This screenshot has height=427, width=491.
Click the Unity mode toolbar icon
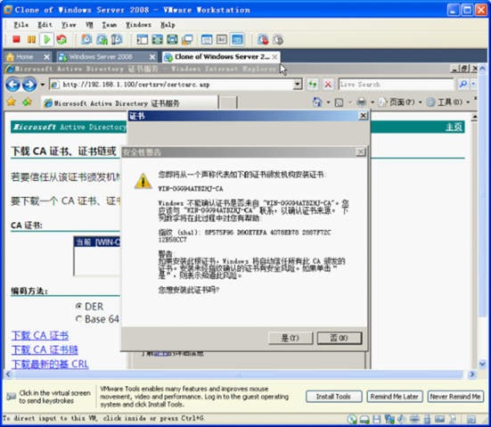click(187, 39)
